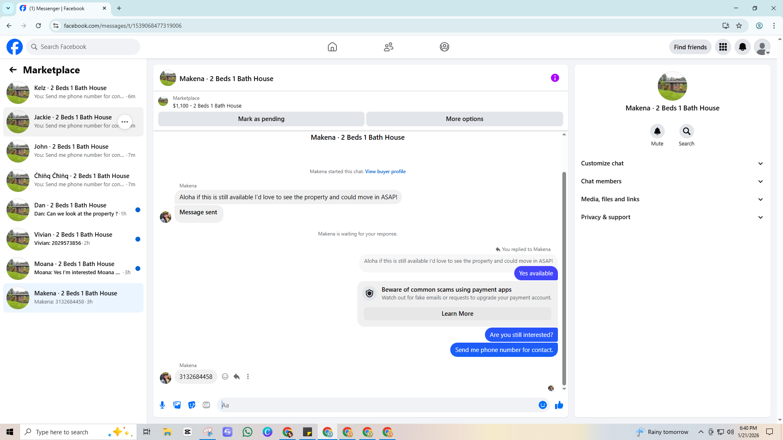Click Mark as pending button
Viewport: 783px width, 440px height.
261,119
